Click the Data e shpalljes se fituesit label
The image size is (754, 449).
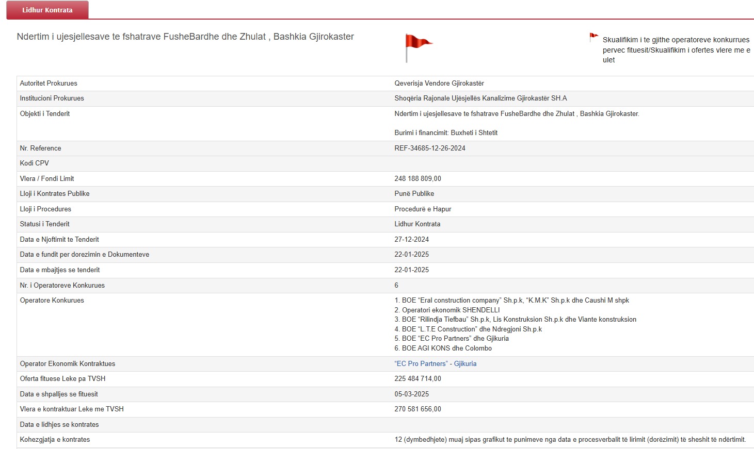(x=59, y=394)
